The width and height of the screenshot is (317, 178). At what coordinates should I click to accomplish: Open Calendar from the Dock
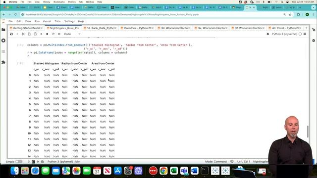point(97,171)
